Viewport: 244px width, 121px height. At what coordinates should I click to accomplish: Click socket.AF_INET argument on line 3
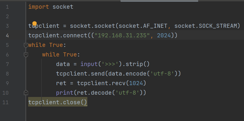click(143, 26)
